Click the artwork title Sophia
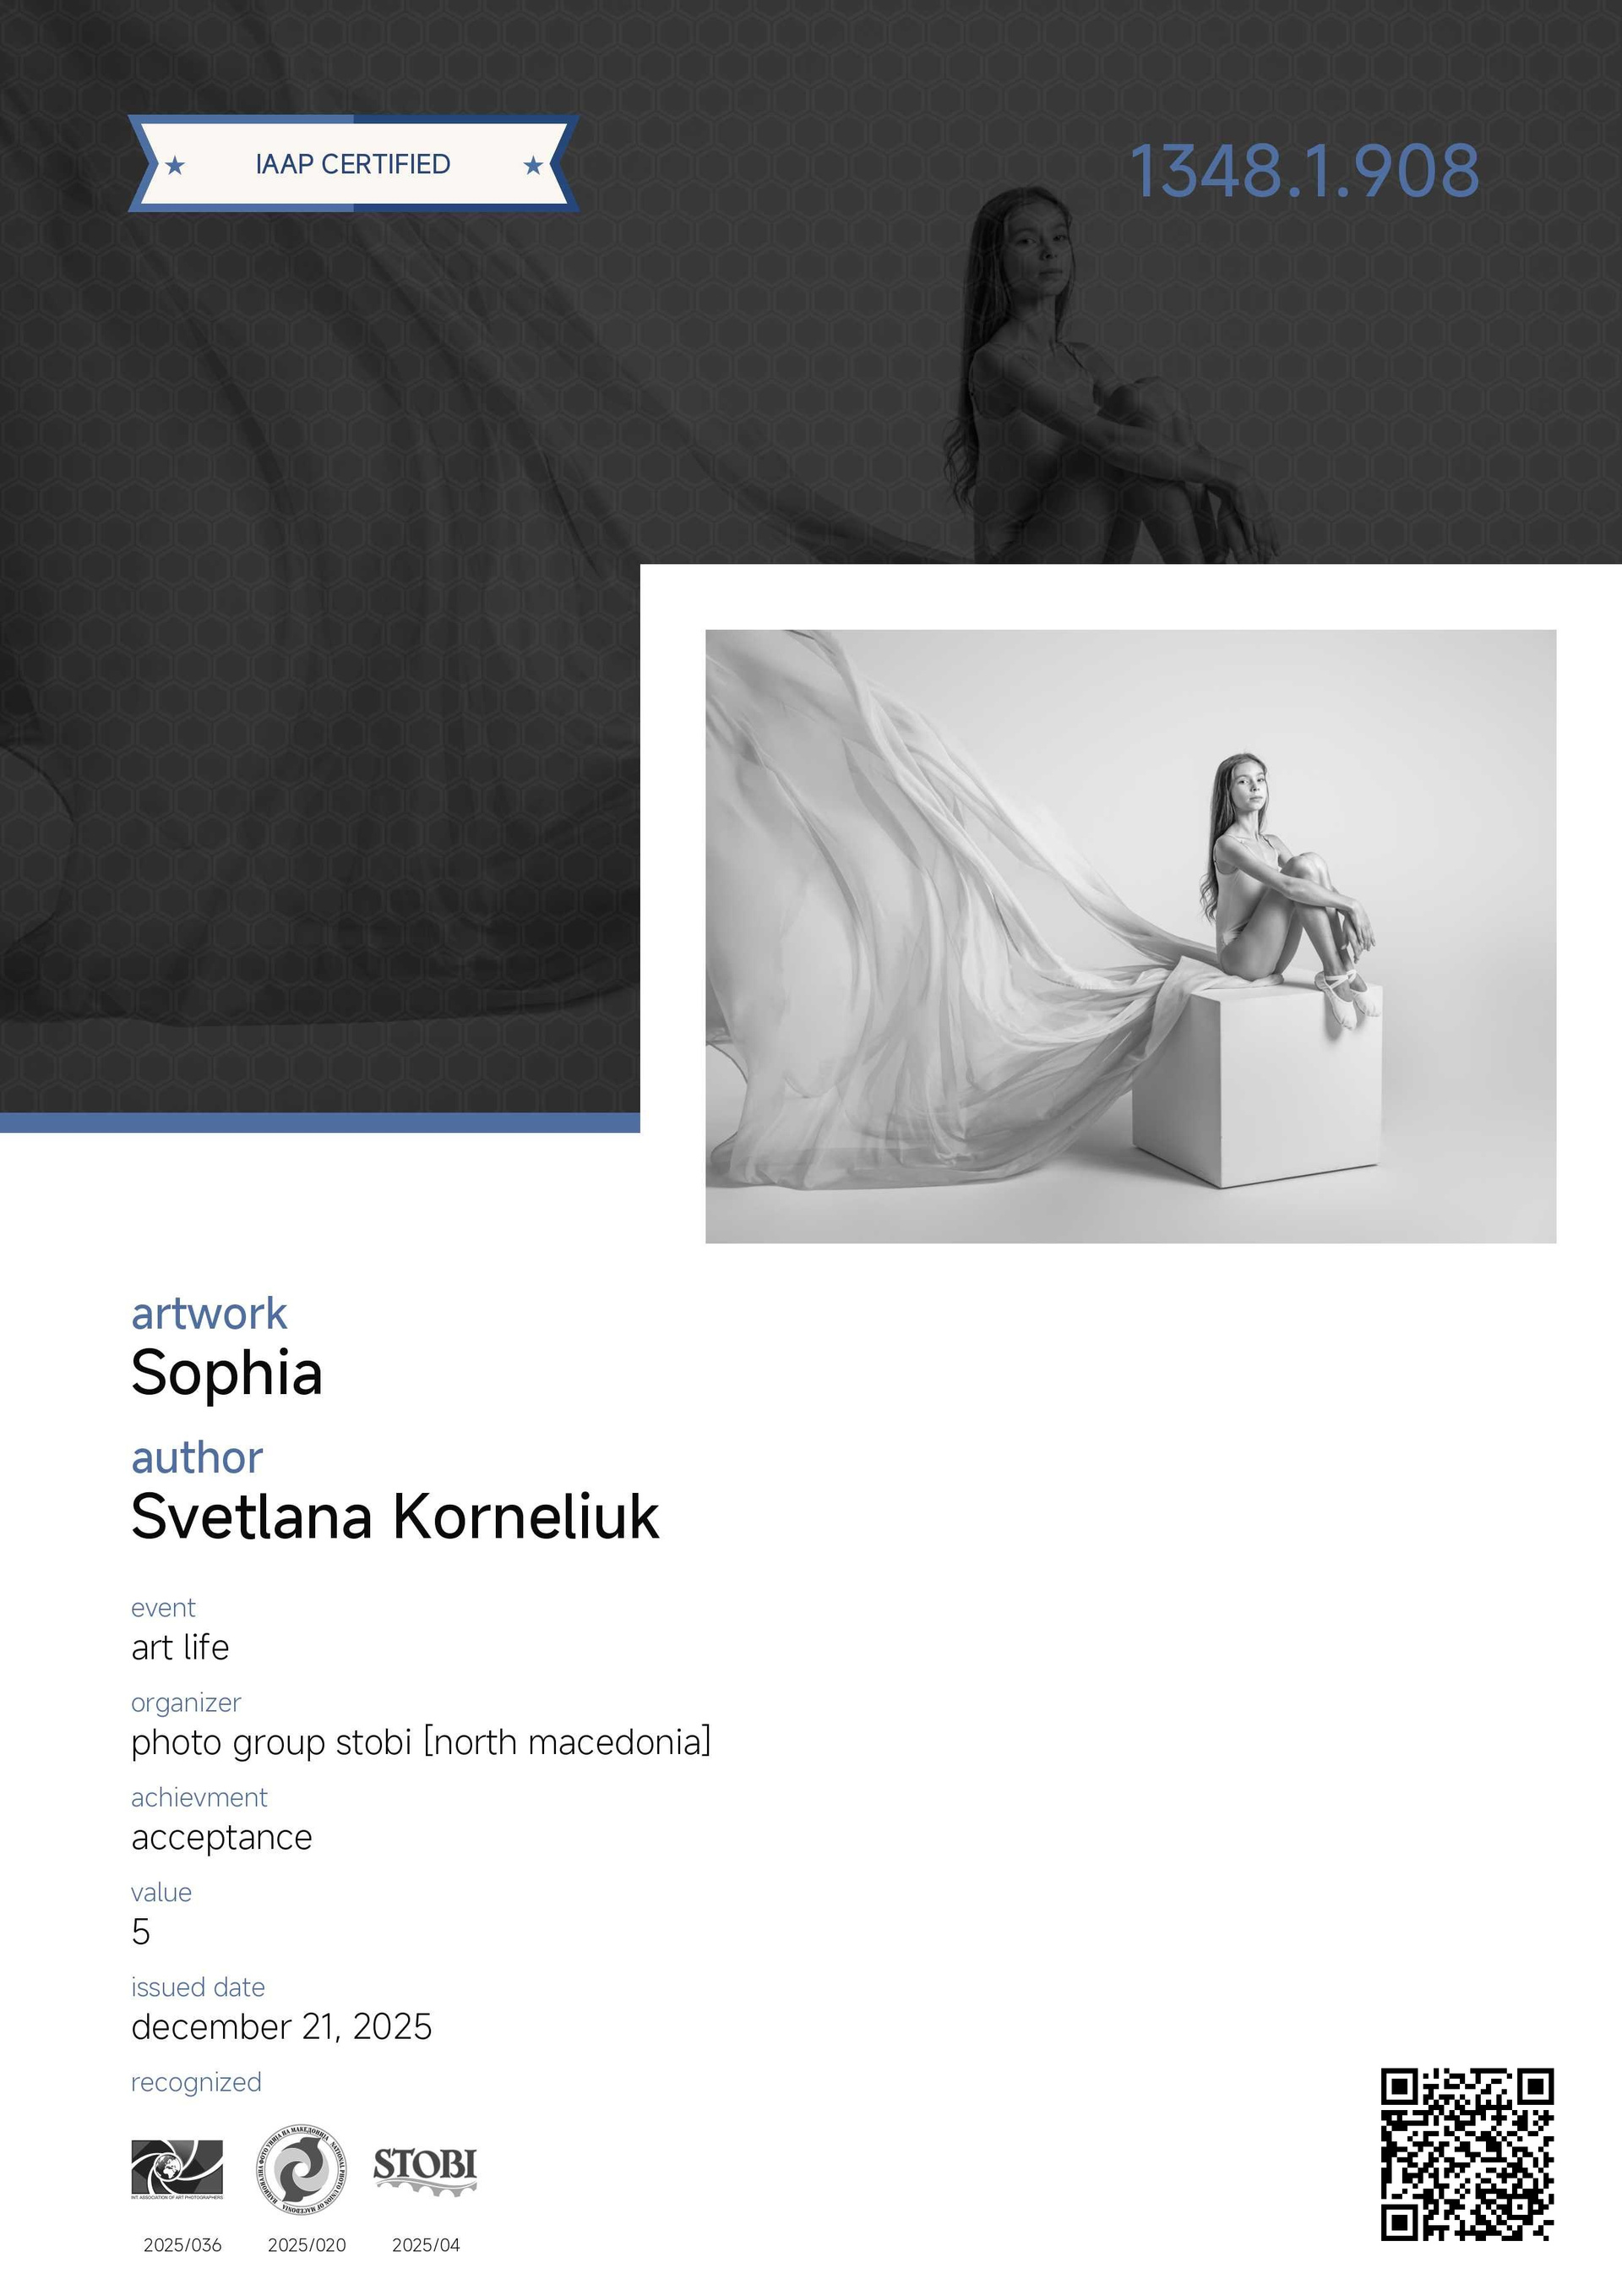Screen dimensions: 1622x2296 coord(227,1373)
